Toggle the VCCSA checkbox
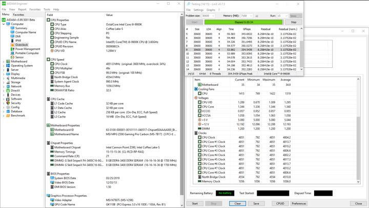The height and width of the screenshot is (208, 369). point(199,116)
